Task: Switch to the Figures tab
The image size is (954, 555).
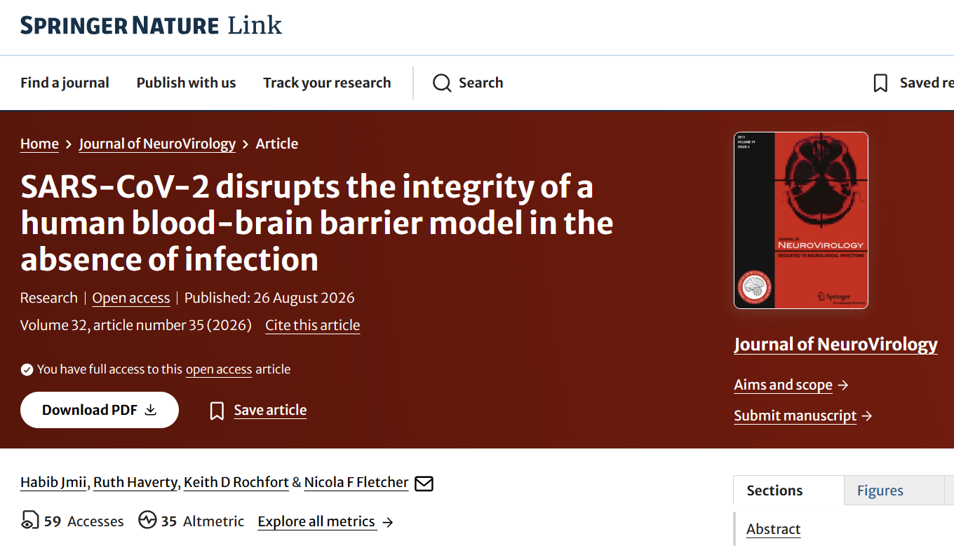Action: (880, 491)
